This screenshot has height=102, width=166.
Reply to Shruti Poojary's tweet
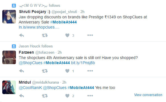[22, 35]
